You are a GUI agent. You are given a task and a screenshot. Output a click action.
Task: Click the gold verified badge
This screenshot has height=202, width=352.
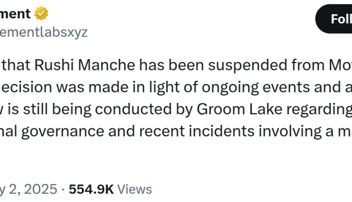42,14
